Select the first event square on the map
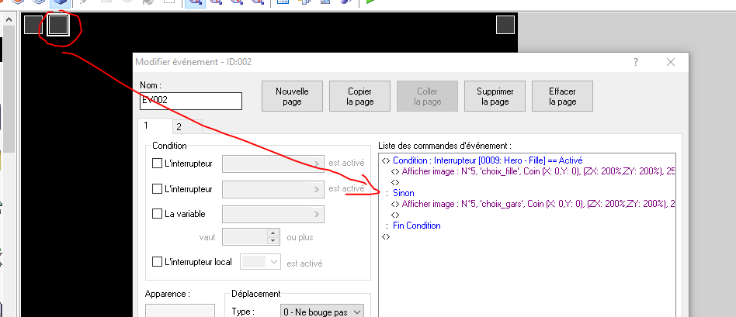736x317 pixels. [x=33, y=25]
